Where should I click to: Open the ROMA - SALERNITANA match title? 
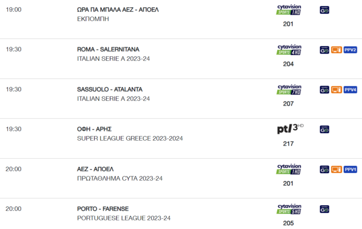click(x=108, y=49)
